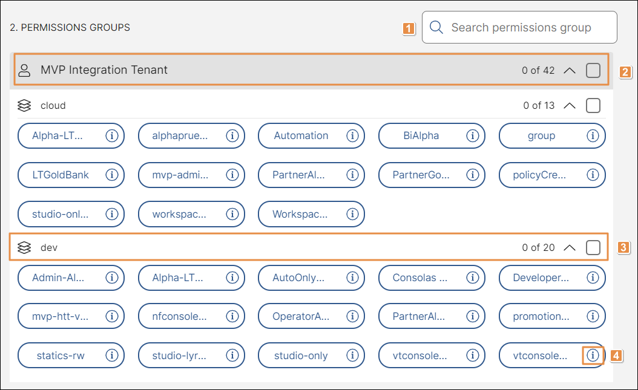The width and height of the screenshot is (638, 390).
Task: Click info icon on the Automation chip
Action: tap(352, 136)
